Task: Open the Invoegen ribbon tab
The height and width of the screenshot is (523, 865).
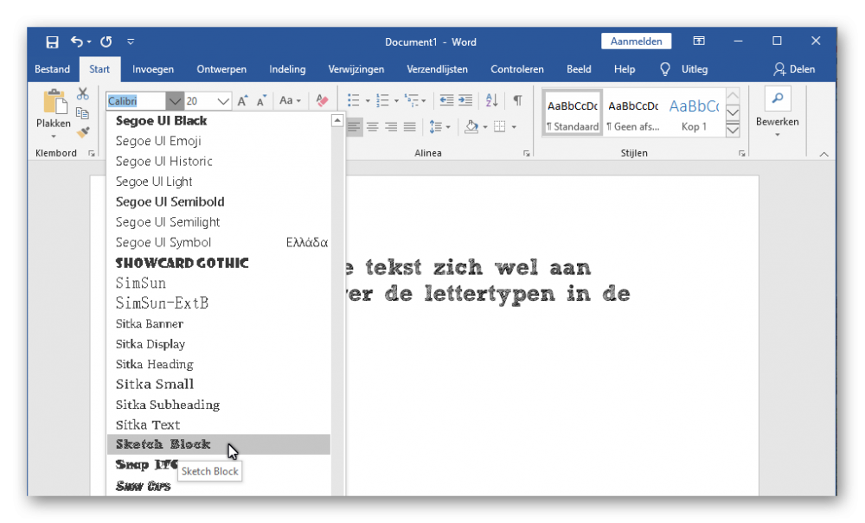Action: (153, 69)
